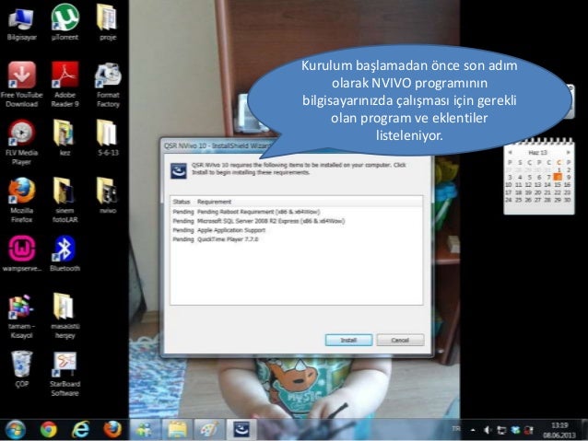The width and height of the screenshot is (588, 441).
Task: Click the TR language indicator
Action: point(456,428)
